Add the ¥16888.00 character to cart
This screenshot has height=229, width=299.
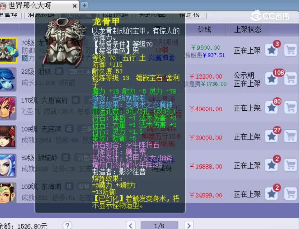tap(291, 165)
